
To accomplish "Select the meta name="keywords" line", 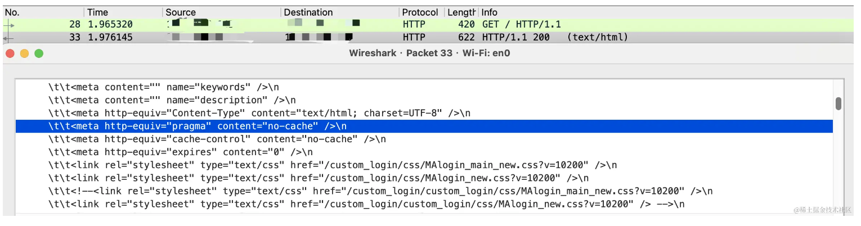I will [424, 87].
